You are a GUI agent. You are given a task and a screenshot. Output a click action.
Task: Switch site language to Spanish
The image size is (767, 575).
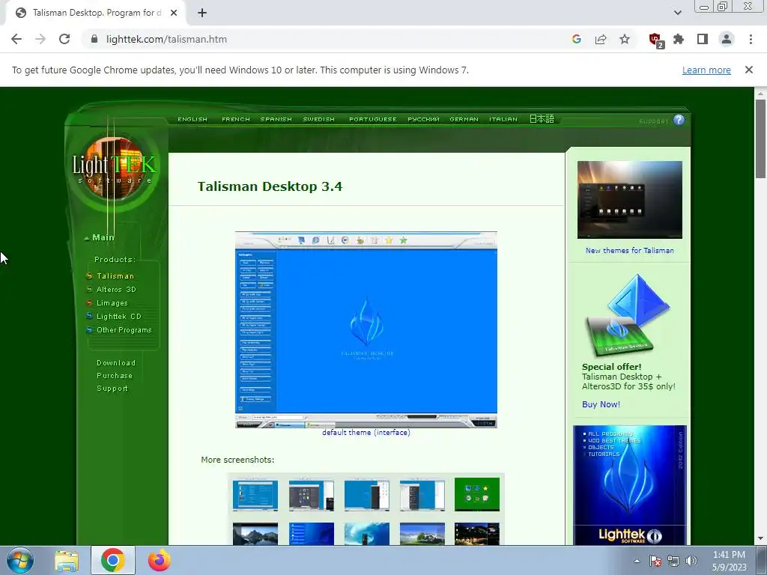coord(276,119)
